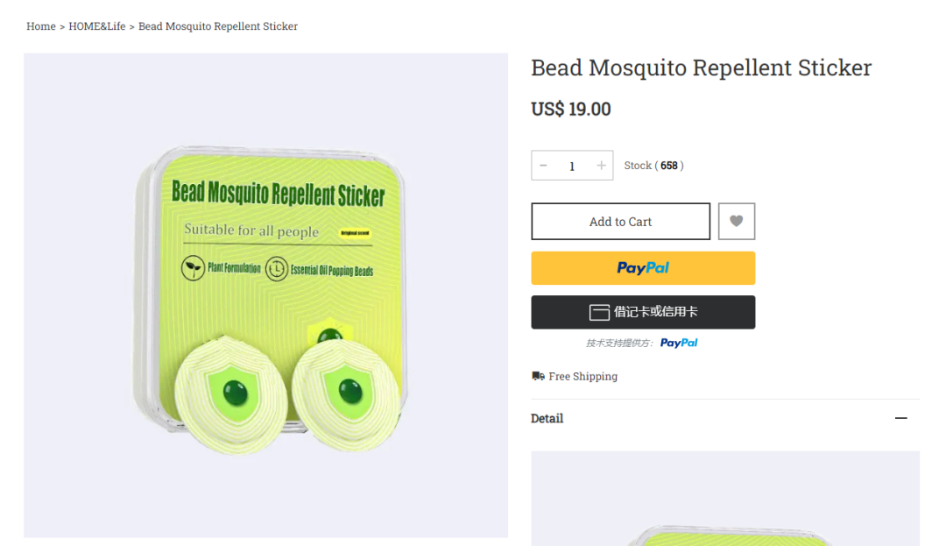This screenshot has height=546, width=946.
Task: Click Bead Mosquito Repellent Sticker breadcrumb
Action: 218,26
